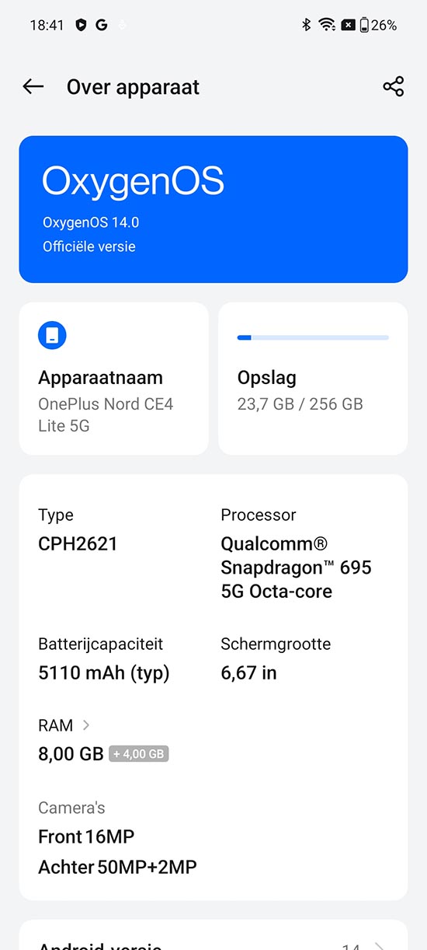Tap the Wi-Fi status icon
The height and width of the screenshot is (950, 427).
(327, 25)
